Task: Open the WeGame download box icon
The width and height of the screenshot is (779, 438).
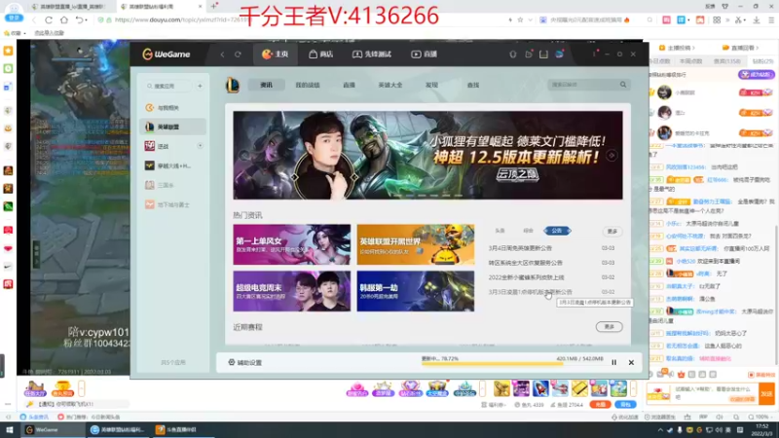Action: click(x=543, y=55)
